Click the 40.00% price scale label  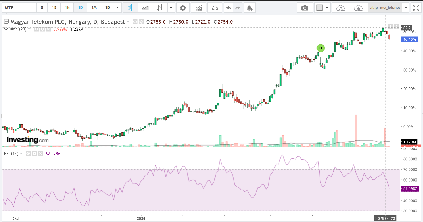(x=410, y=51)
